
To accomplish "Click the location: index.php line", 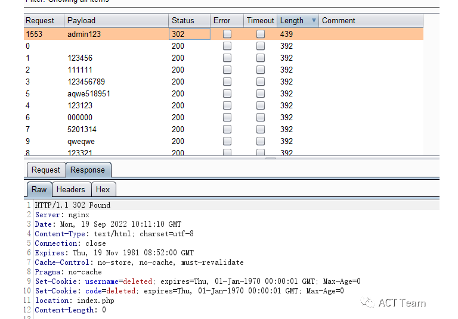I will tap(75, 301).
